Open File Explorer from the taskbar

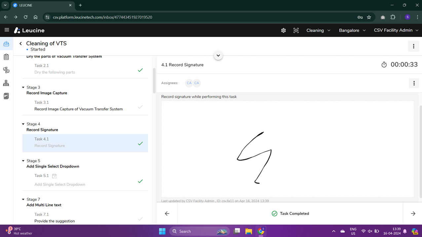[x=249, y=231]
